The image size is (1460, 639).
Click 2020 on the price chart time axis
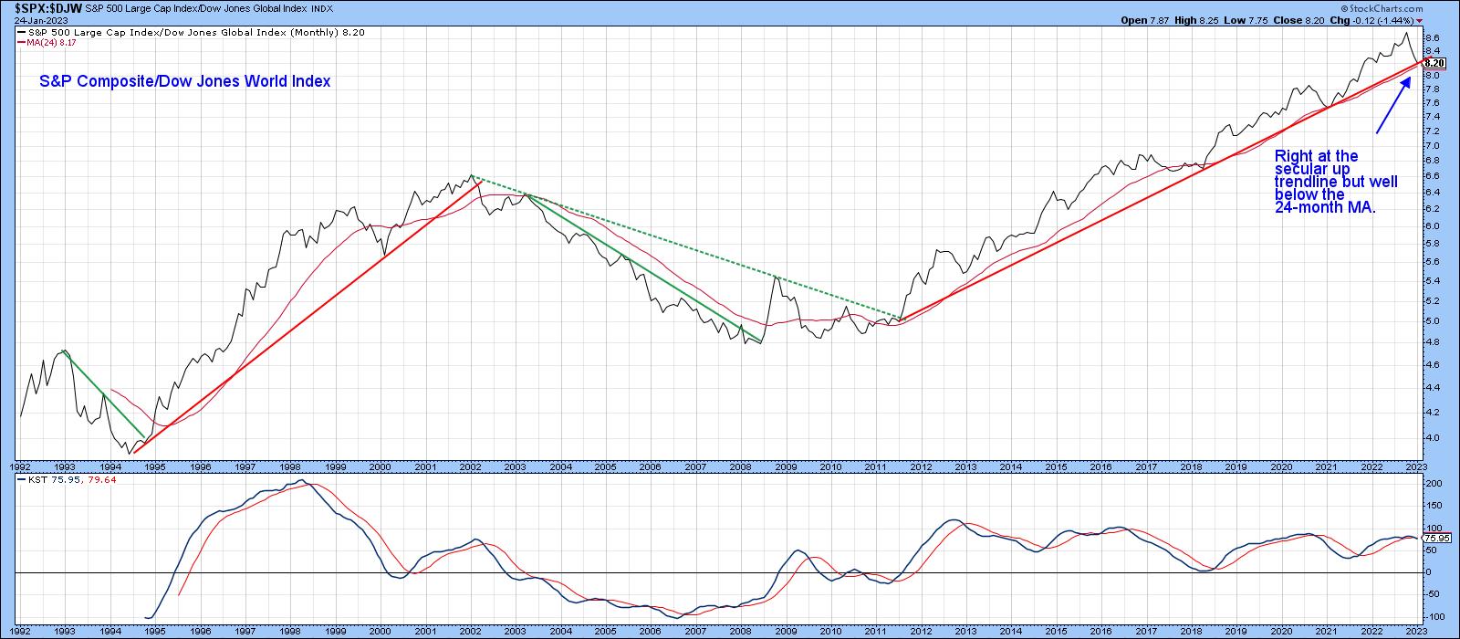(x=1281, y=466)
